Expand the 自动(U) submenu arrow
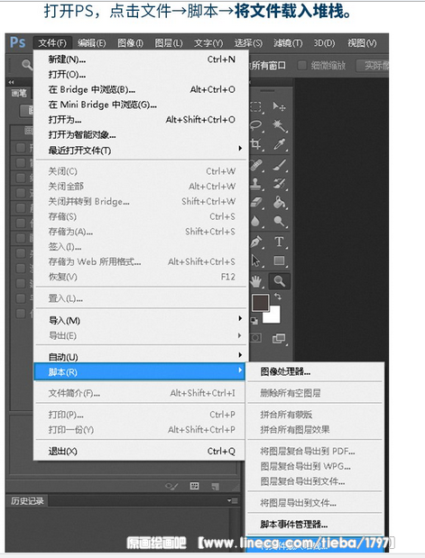The image size is (425, 558). click(x=240, y=355)
